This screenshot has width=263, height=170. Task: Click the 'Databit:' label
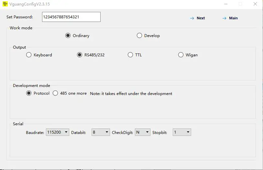[78, 133]
